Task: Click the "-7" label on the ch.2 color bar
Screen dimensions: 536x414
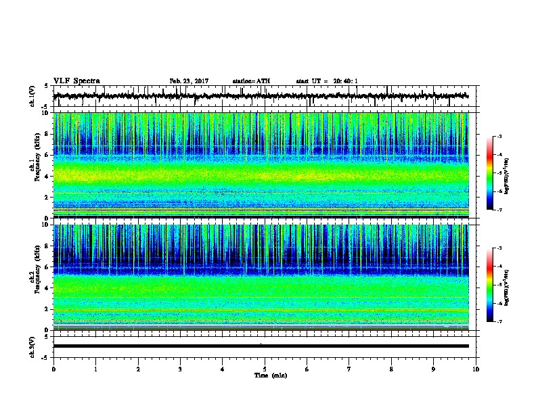Action: coord(499,321)
